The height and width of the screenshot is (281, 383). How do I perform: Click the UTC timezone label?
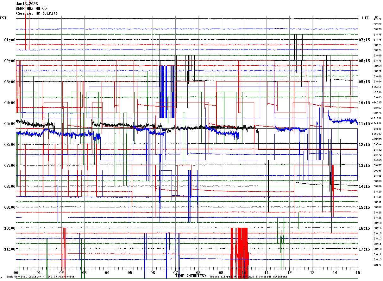[366, 18]
